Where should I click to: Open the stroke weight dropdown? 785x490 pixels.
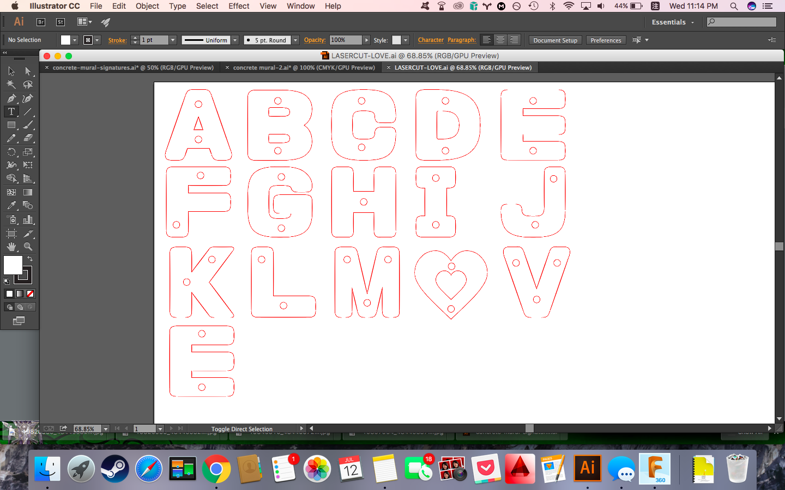[173, 40]
